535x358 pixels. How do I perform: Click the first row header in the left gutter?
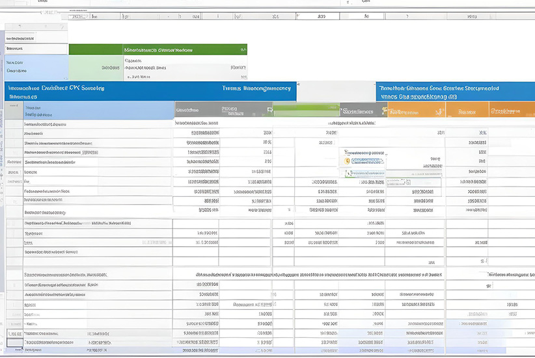coord(13,123)
